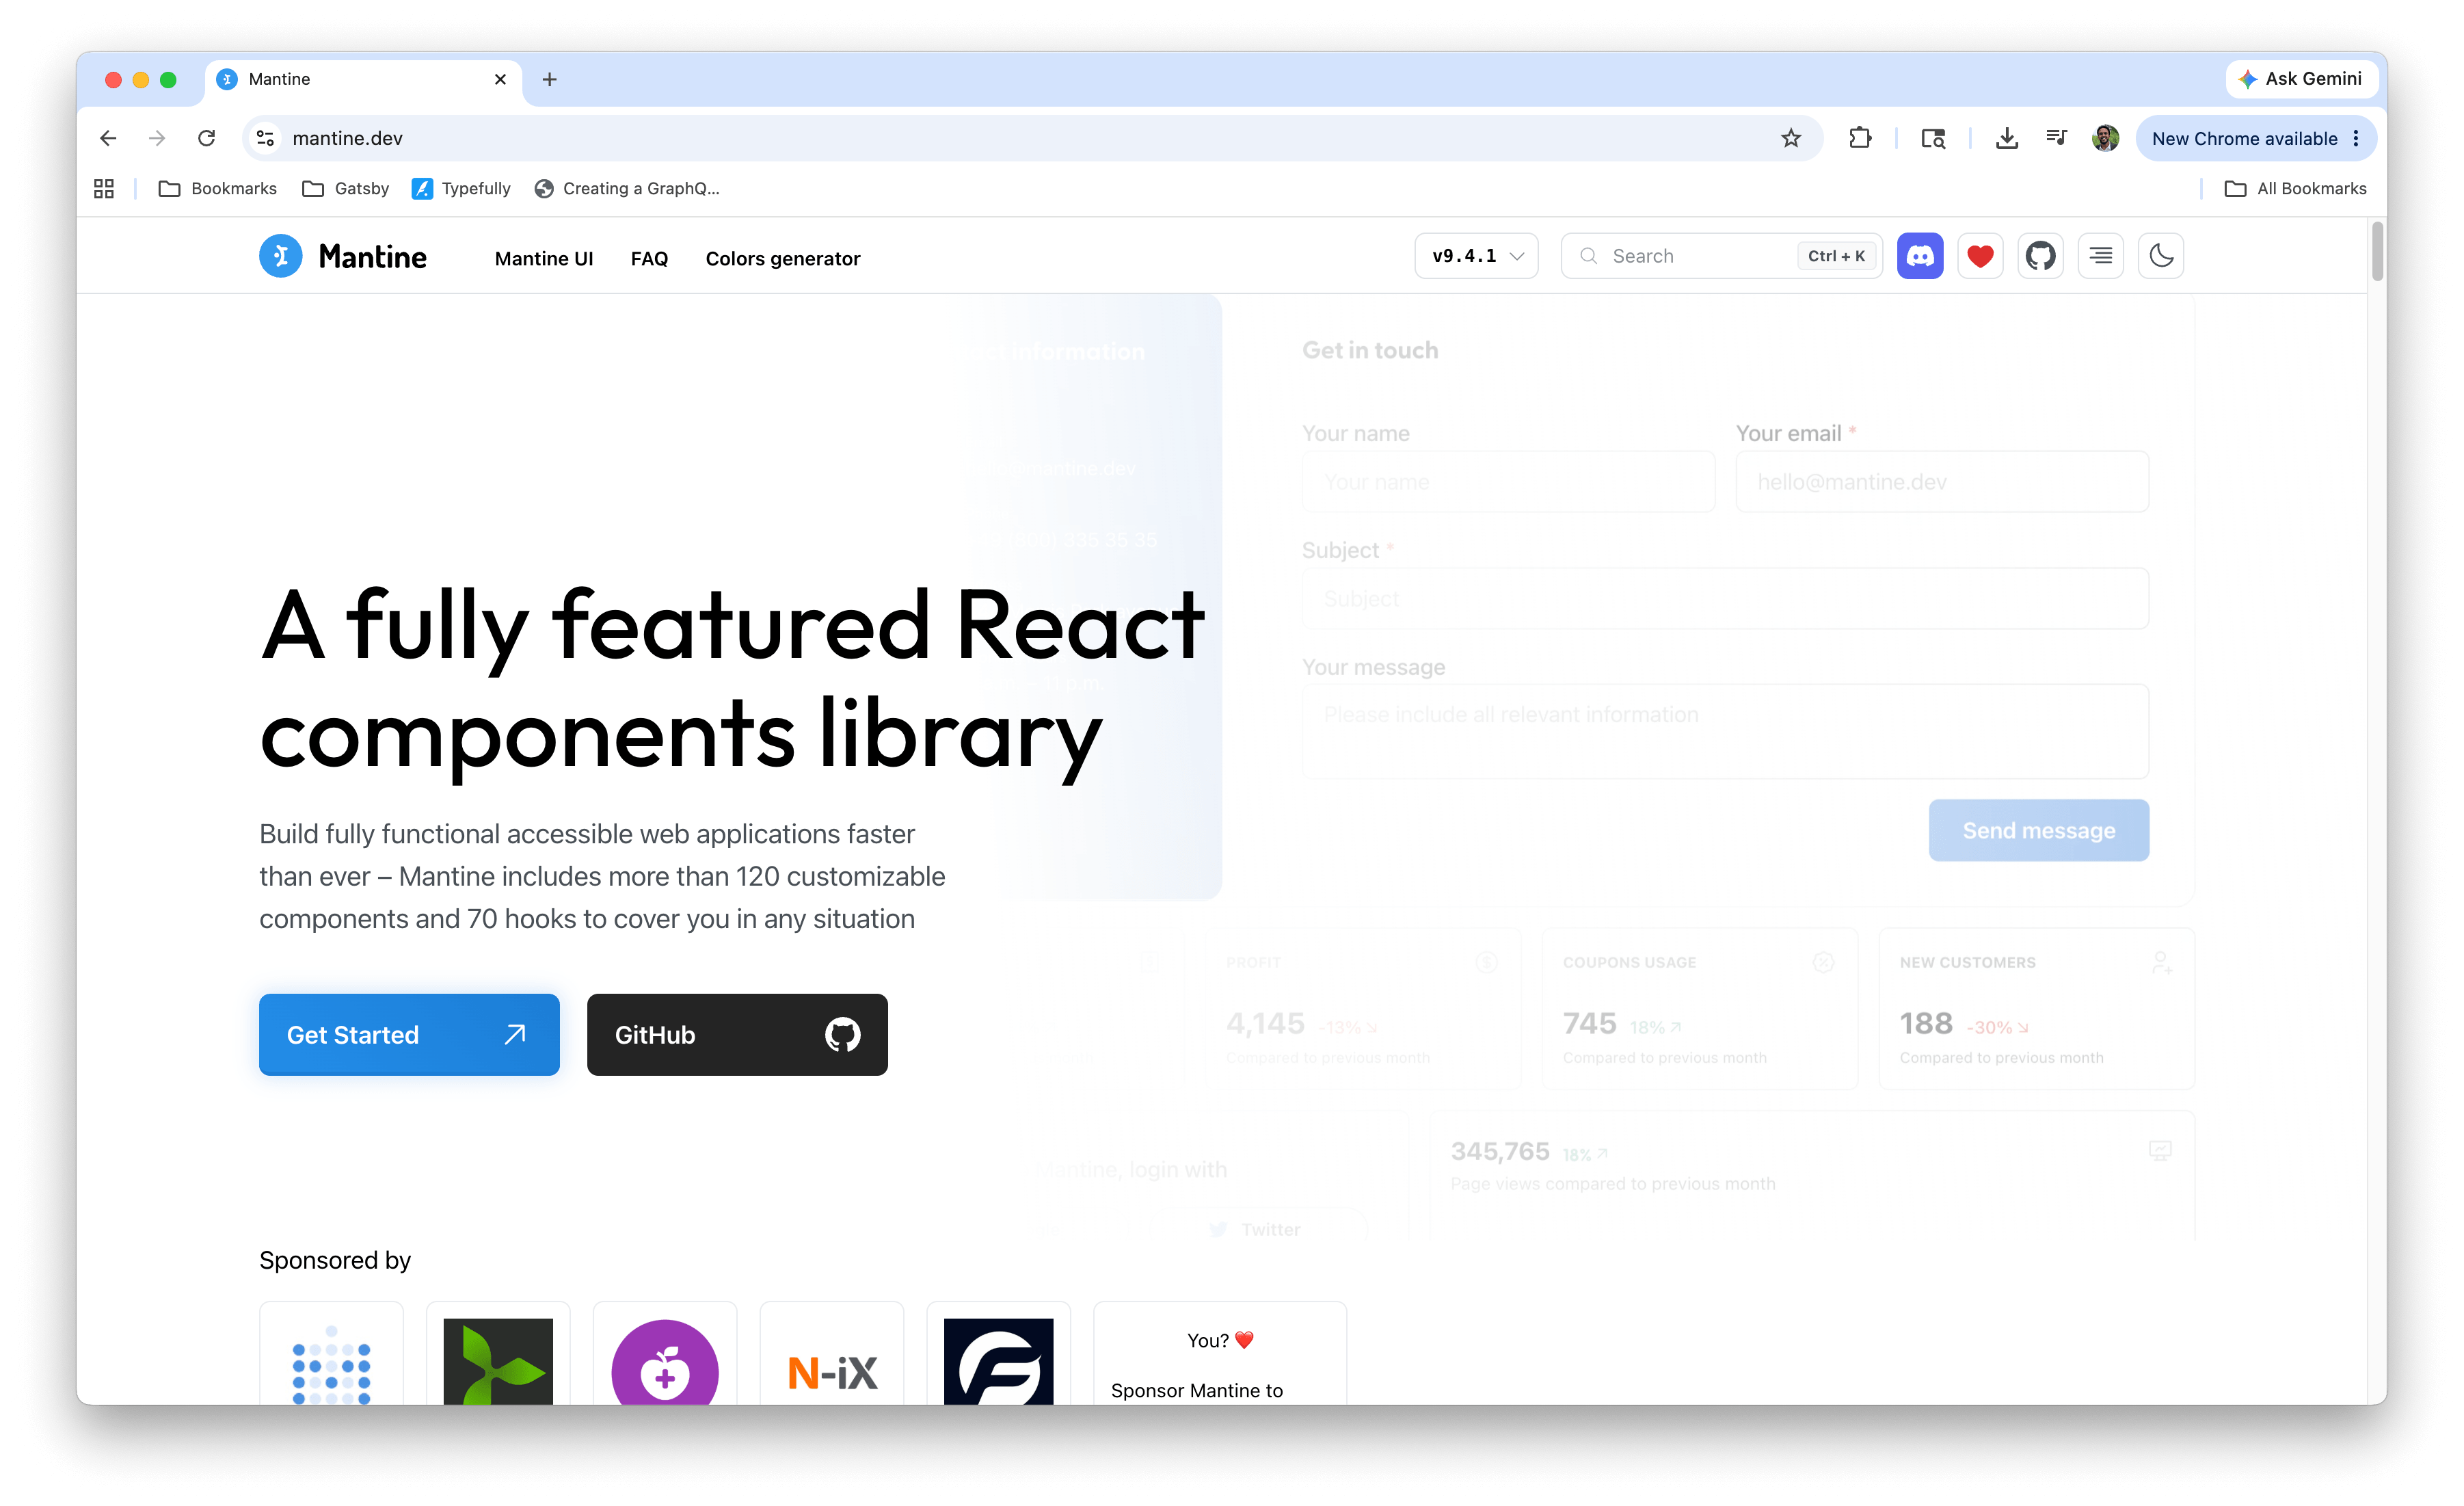Open a new browser tab with plus
Screen dimensions: 2464x1506
pos(549,79)
